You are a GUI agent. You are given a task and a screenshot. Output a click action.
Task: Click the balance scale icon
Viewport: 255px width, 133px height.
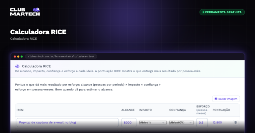coord(17,66)
